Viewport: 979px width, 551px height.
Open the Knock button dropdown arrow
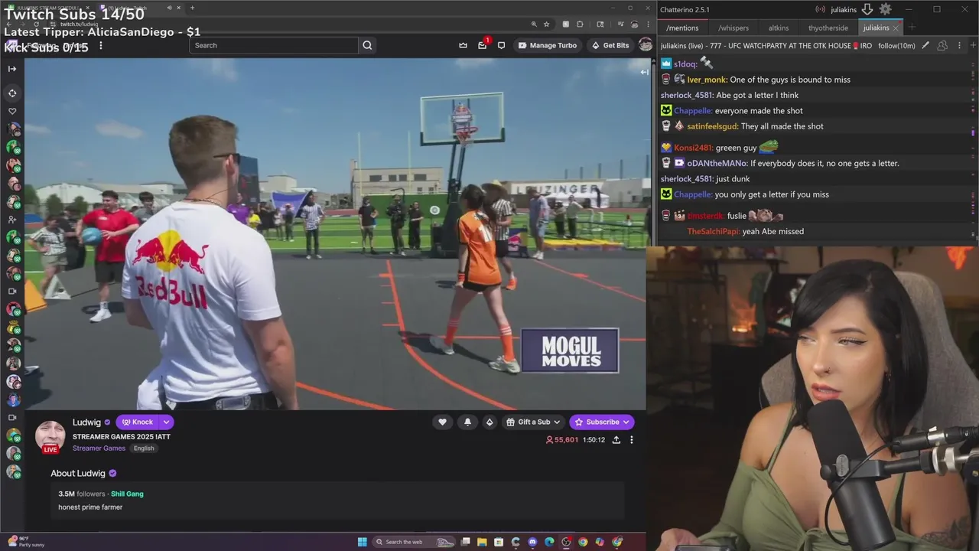click(x=166, y=422)
